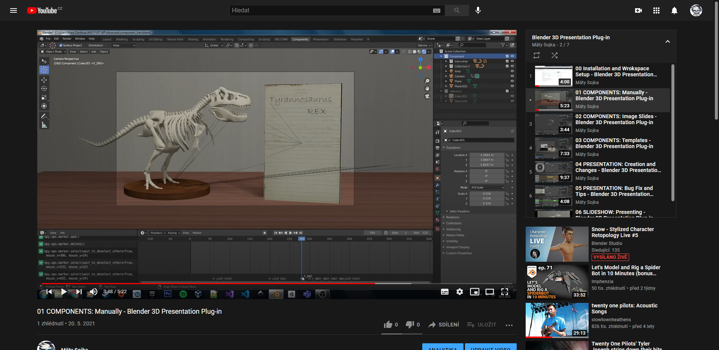Open the YouTube hamburger guide menu
This screenshot has height=350, width=719.
tap(13, 10)
